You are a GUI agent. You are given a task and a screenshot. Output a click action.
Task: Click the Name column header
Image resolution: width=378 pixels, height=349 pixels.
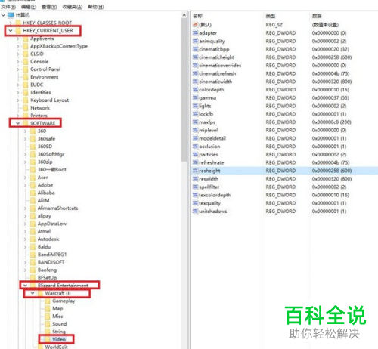pyautogui.click(x=197, y=16)
